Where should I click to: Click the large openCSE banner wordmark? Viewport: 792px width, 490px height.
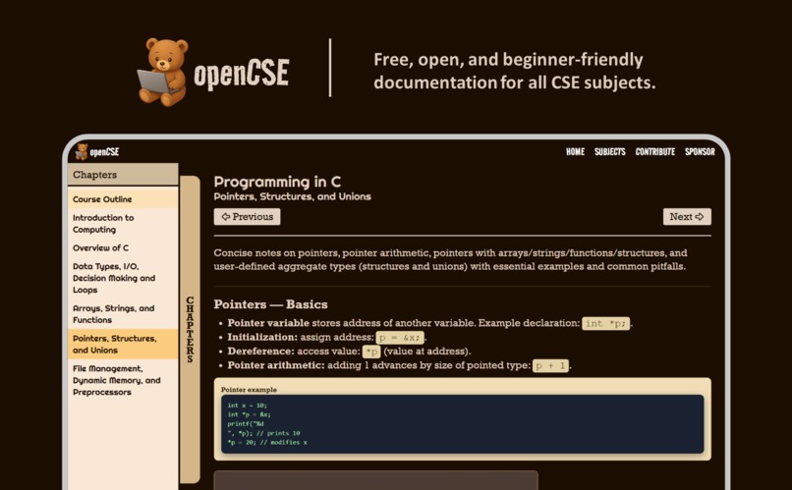point(242,75)
